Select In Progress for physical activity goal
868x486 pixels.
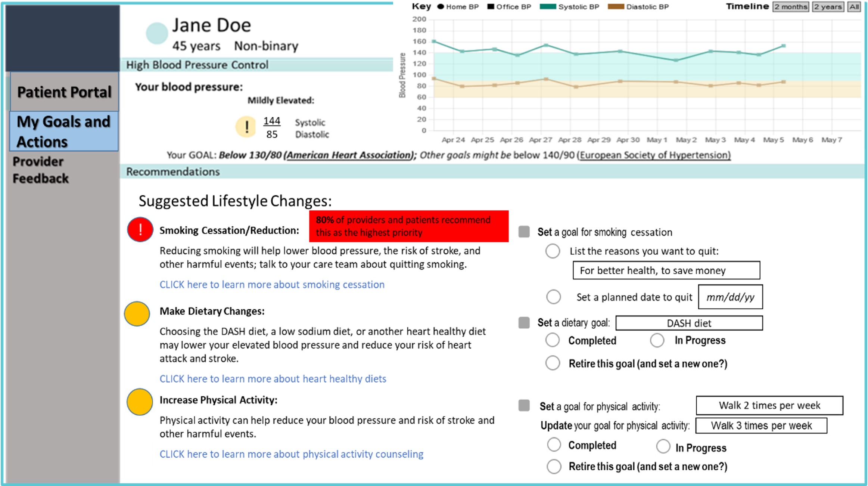point(663,446)
